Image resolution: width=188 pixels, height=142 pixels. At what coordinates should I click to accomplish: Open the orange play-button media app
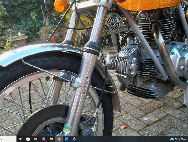click(35, 139)
